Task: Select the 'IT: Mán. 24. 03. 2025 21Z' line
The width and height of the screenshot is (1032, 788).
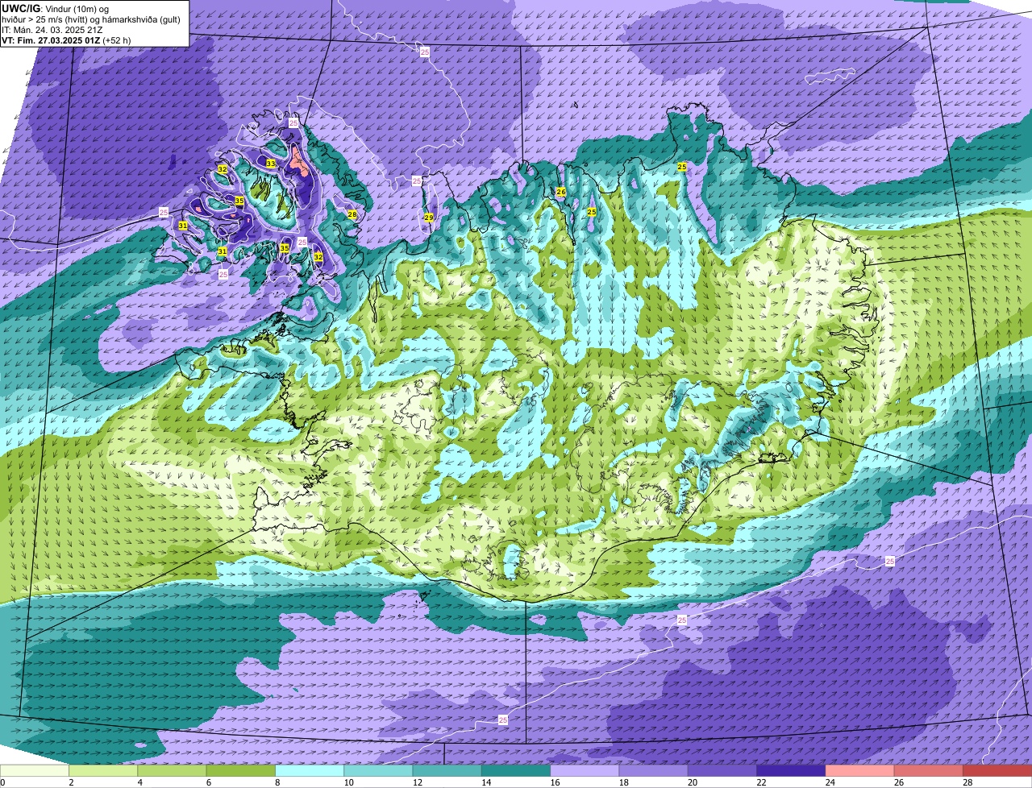Action: pos(52,30)
